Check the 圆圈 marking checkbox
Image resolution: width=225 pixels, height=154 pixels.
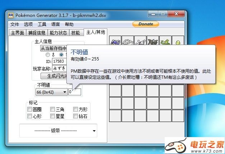coord(30,109)
